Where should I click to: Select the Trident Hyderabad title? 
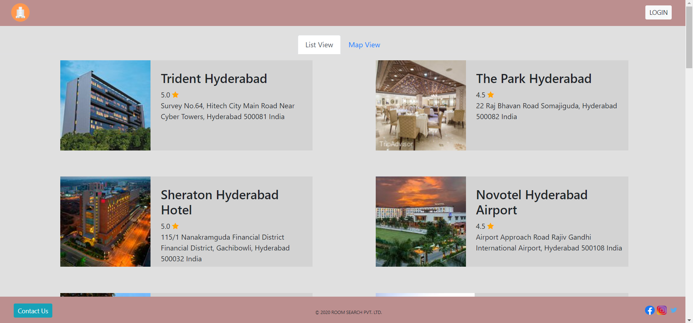pyautogui.click(x=214, y=79)
